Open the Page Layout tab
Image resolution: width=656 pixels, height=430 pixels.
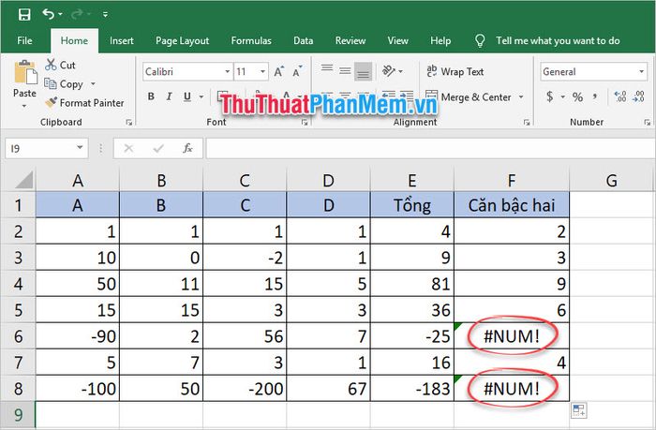(182, 40)
